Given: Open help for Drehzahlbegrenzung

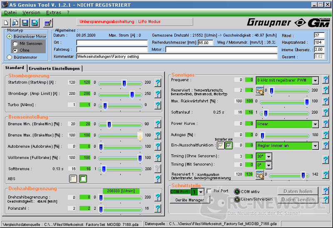Looking at the screenshot, I should pyautogui.click(x=158, y=197).
